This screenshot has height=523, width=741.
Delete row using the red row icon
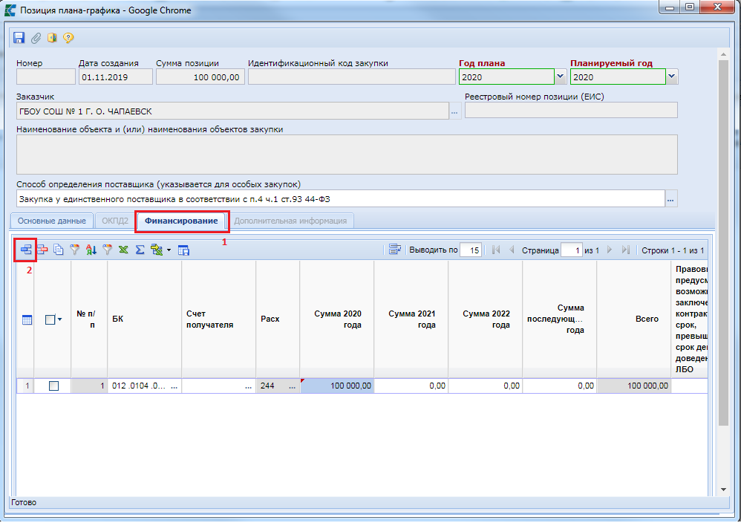coord(42,250)
